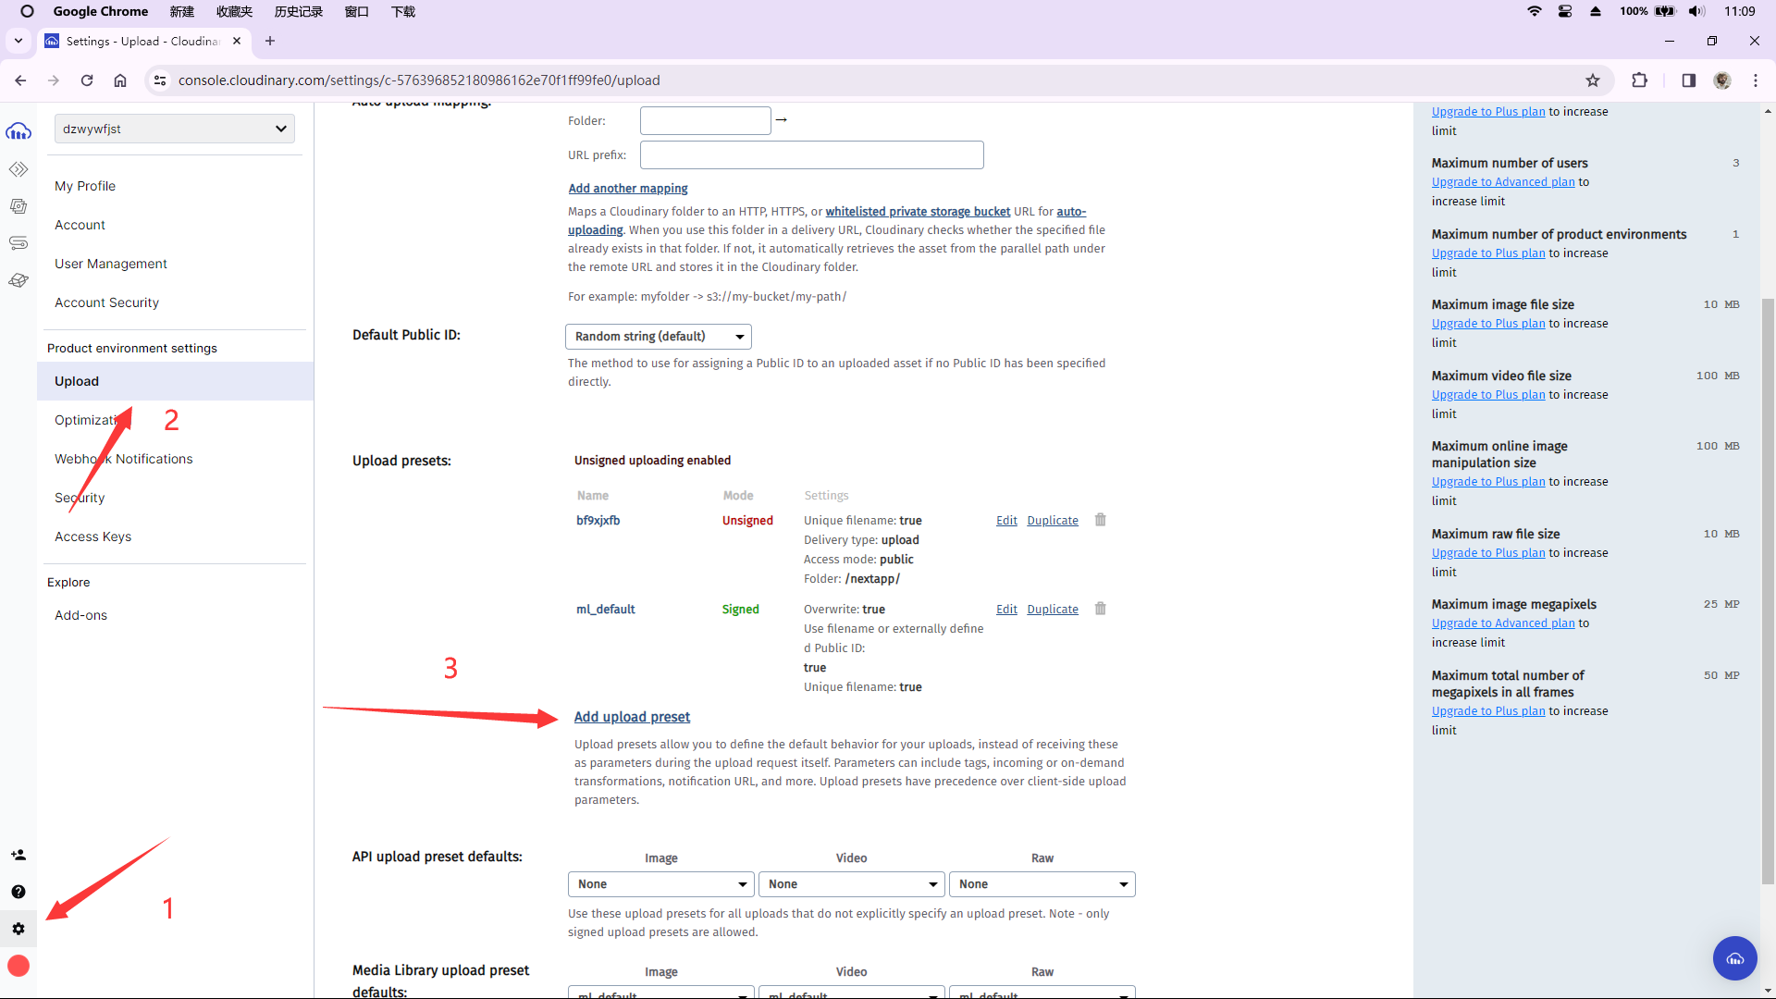Click the Cloudinary logo icon at top left
1776x999 pixels.
point(18,130)
